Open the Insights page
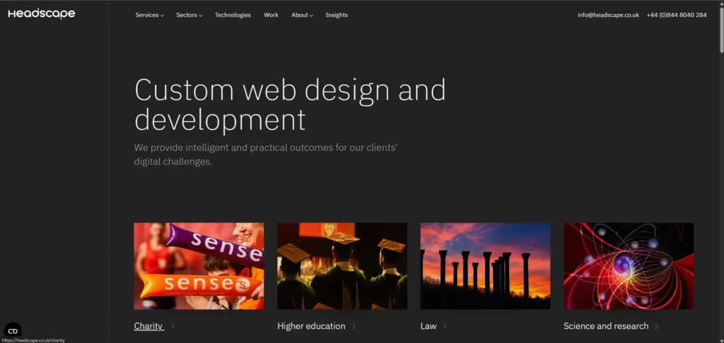The width and height of the screenshot is (724, 343). [x=337, y=16]
